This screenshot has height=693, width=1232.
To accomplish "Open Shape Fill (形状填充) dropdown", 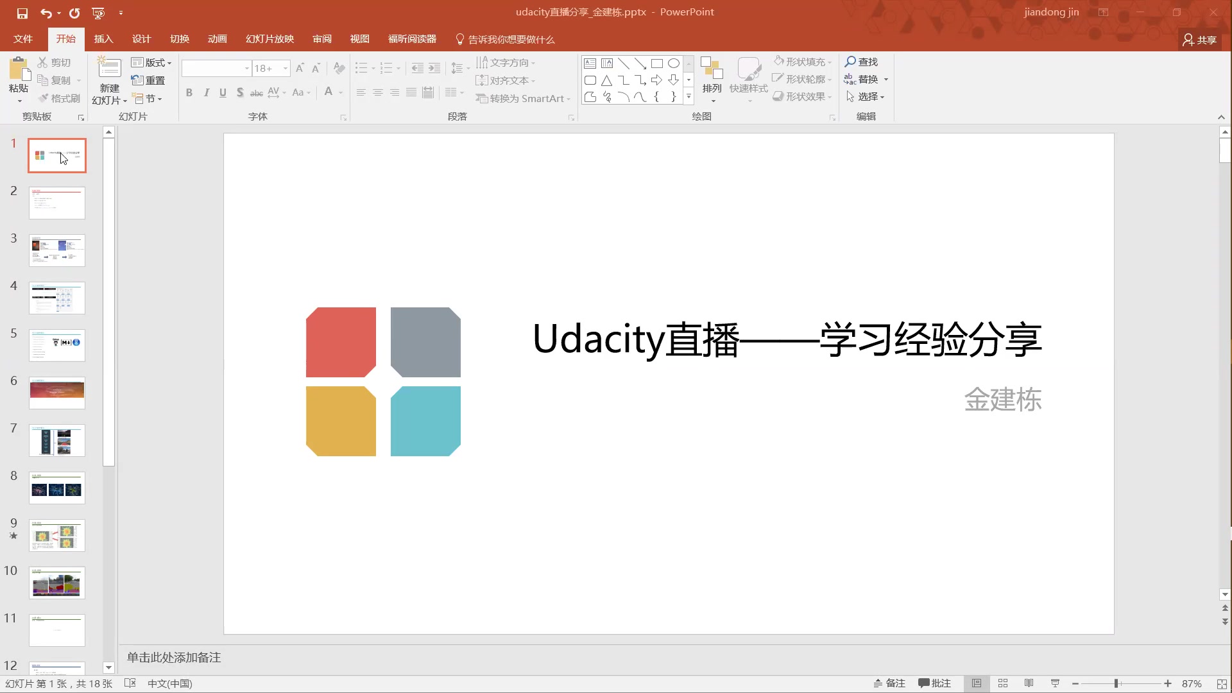I will point(802,62).
